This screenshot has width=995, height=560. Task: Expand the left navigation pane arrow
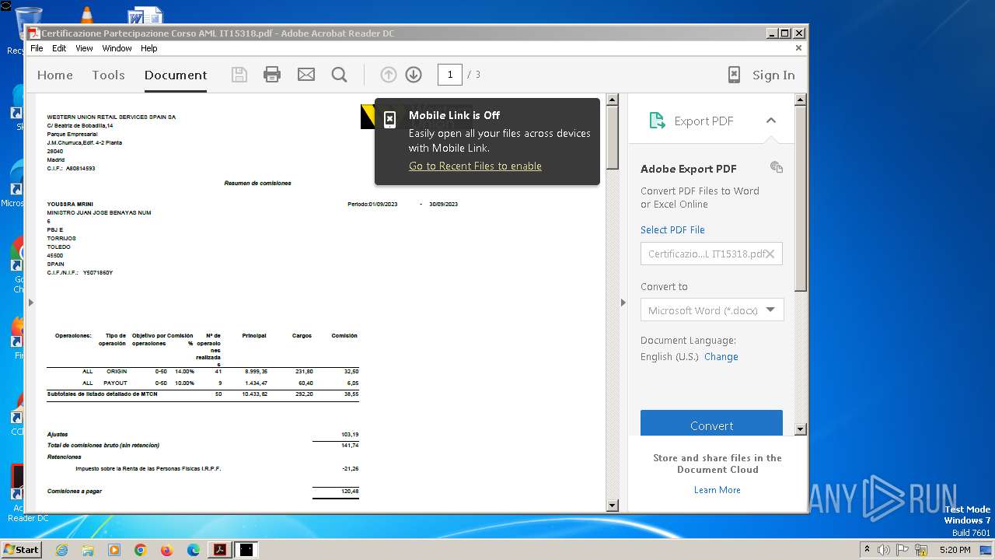(x=31, y=303)
